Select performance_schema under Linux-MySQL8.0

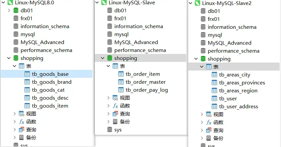(46, 50)
